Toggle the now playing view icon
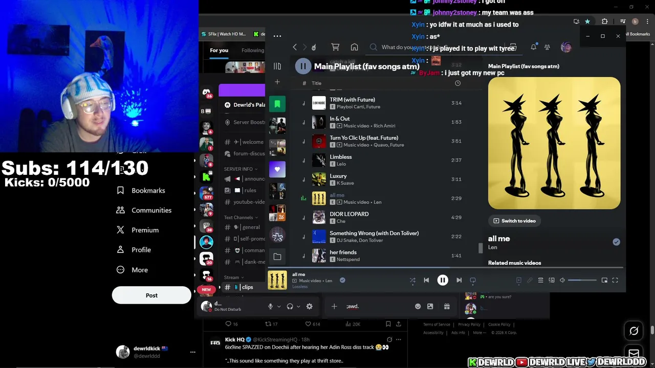The width and height of the screenshot is (655, 368). [519, 280]
